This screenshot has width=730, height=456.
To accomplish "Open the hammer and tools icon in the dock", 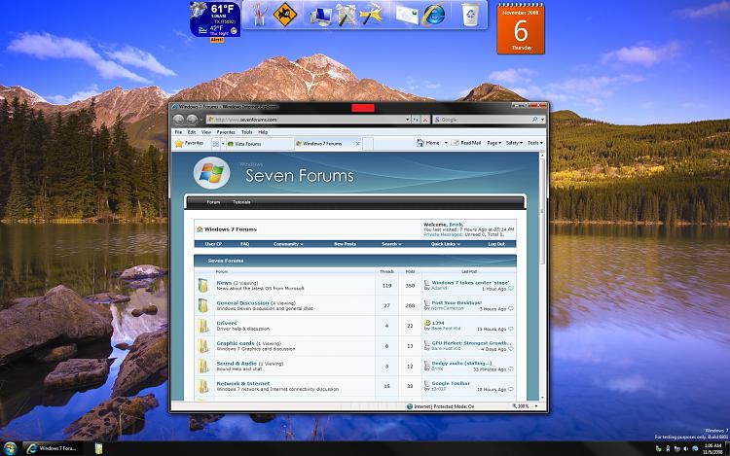I will (346, 15).
